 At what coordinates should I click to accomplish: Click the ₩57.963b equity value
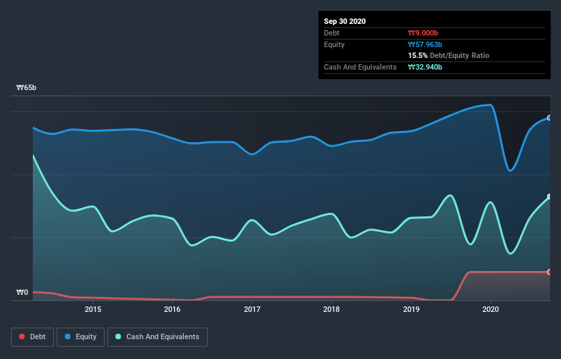click(425, 44)
